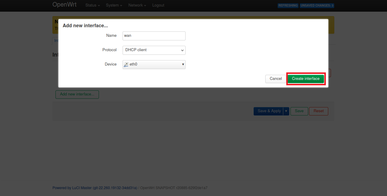The image size is (387, 196).
Task: Cancel the Add new interface dialog
Action: [276, 79]
